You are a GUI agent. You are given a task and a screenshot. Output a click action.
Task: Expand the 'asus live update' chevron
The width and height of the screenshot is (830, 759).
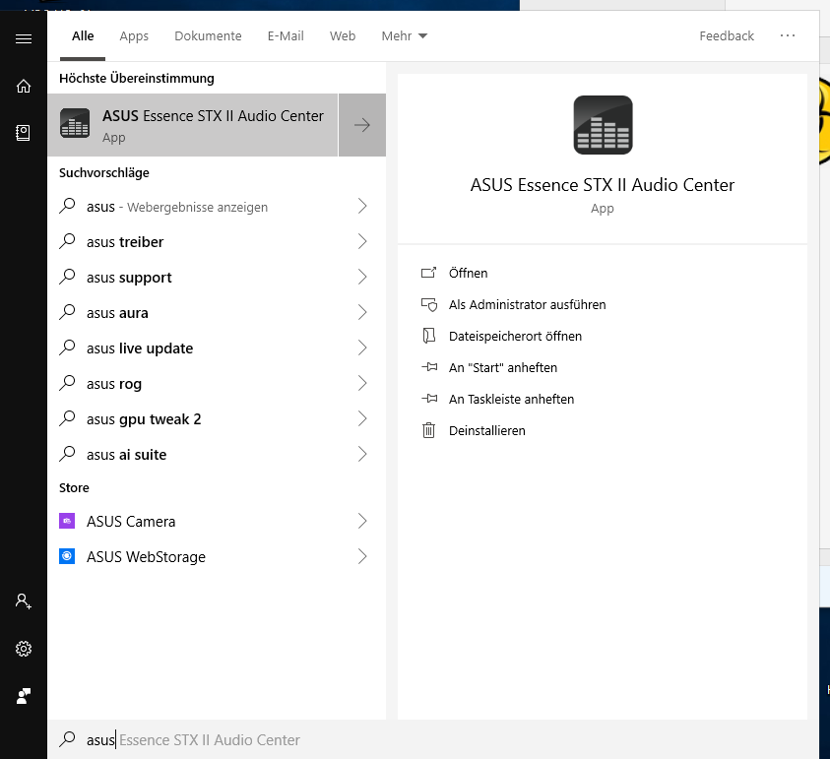tap(362, 348)
